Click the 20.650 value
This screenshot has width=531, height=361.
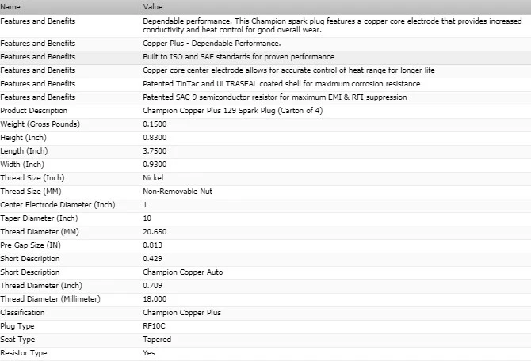(x=155, y=232)
